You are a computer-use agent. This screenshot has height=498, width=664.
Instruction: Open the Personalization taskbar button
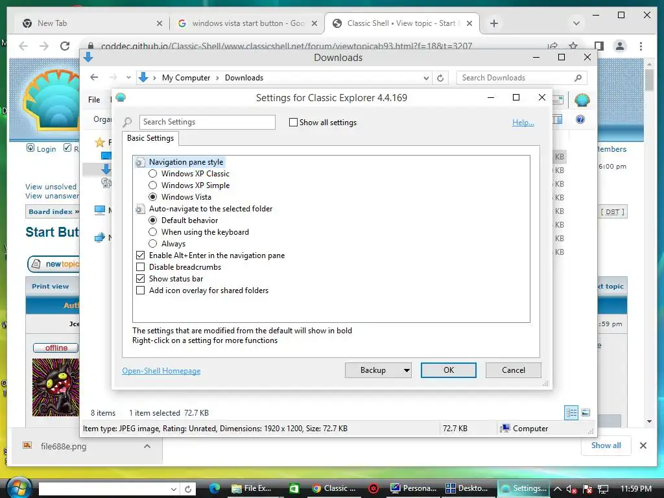413,488
